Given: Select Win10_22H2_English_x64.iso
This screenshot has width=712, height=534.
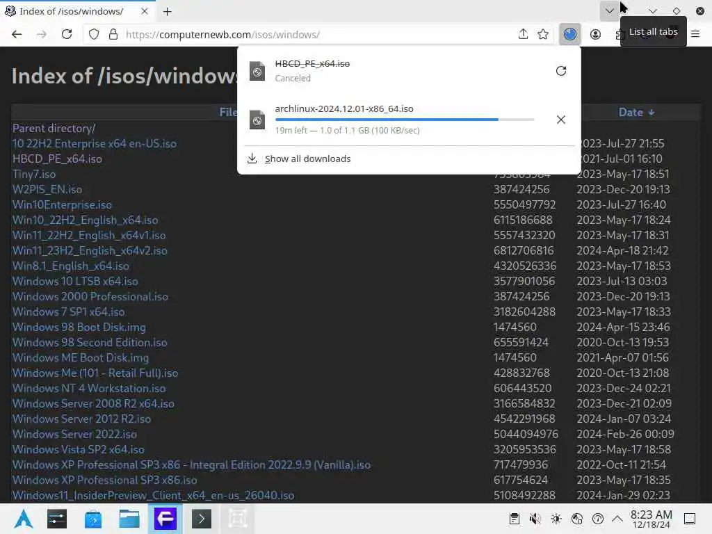Looking at the screenshot, I should [x=86, y=220].
